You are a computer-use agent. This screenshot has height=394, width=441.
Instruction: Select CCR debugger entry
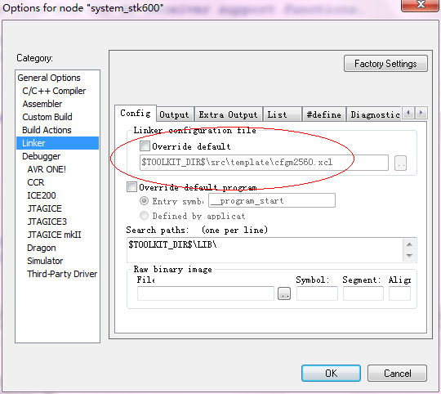pyautogui.click(x=36, y=182)
